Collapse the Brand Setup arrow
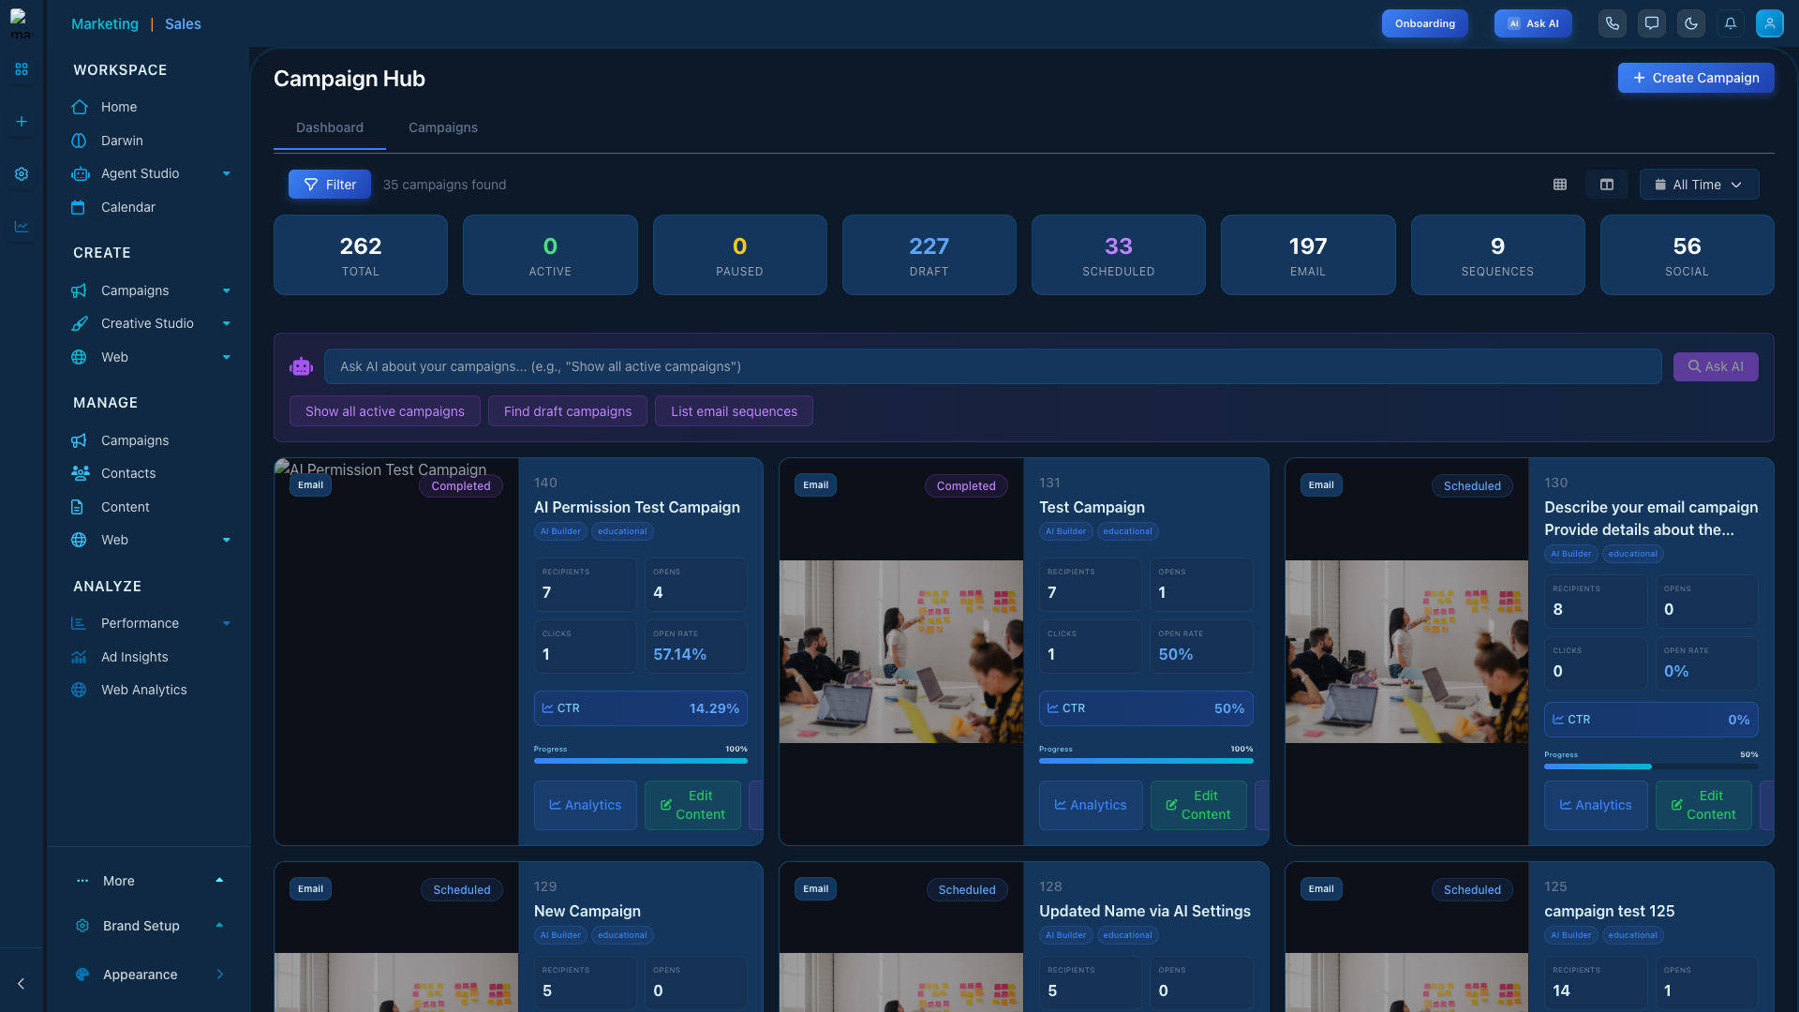 [x=219, y=925]
